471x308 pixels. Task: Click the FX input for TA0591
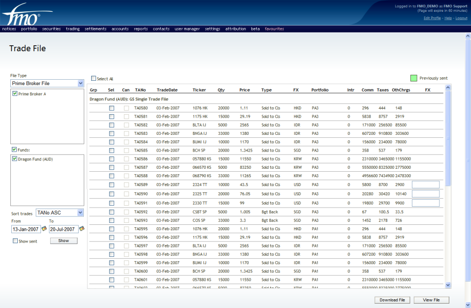[x=426, y=203]
